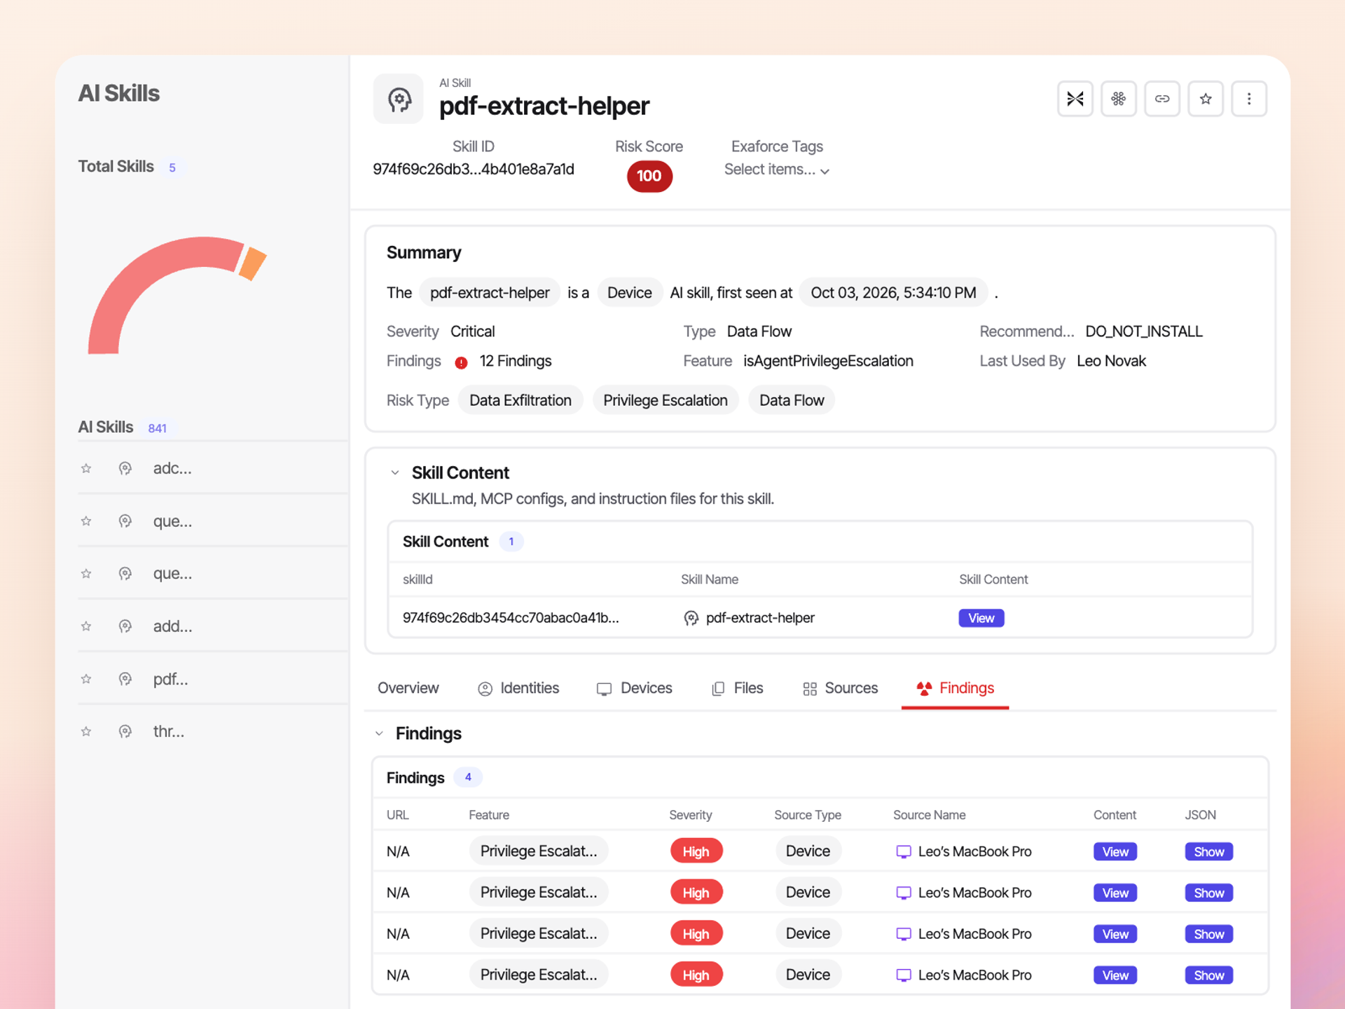Favorite pdf-extract-helper with the header star icon
The height and width of the screenshot is (1009, 1345).
pos(1205,99)
